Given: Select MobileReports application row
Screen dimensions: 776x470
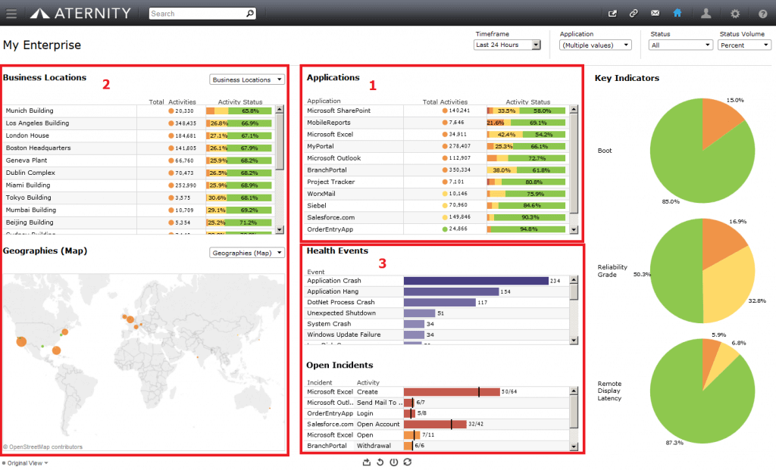Looking at the screenshot, I should click(x=436, y=123).
